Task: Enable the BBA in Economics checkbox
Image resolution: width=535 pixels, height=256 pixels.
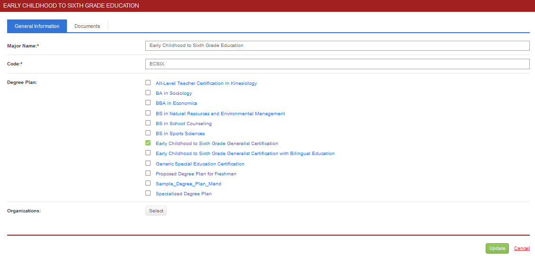Action: (x=148, y=102)
